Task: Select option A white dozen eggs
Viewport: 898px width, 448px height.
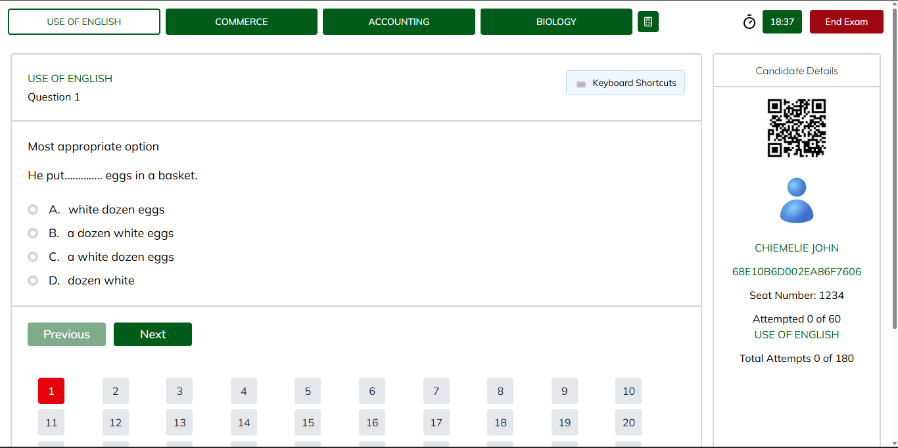Action: [33, 210]
